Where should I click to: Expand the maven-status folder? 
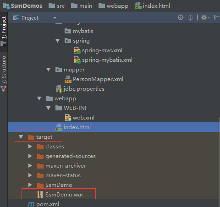pos(30,175)
